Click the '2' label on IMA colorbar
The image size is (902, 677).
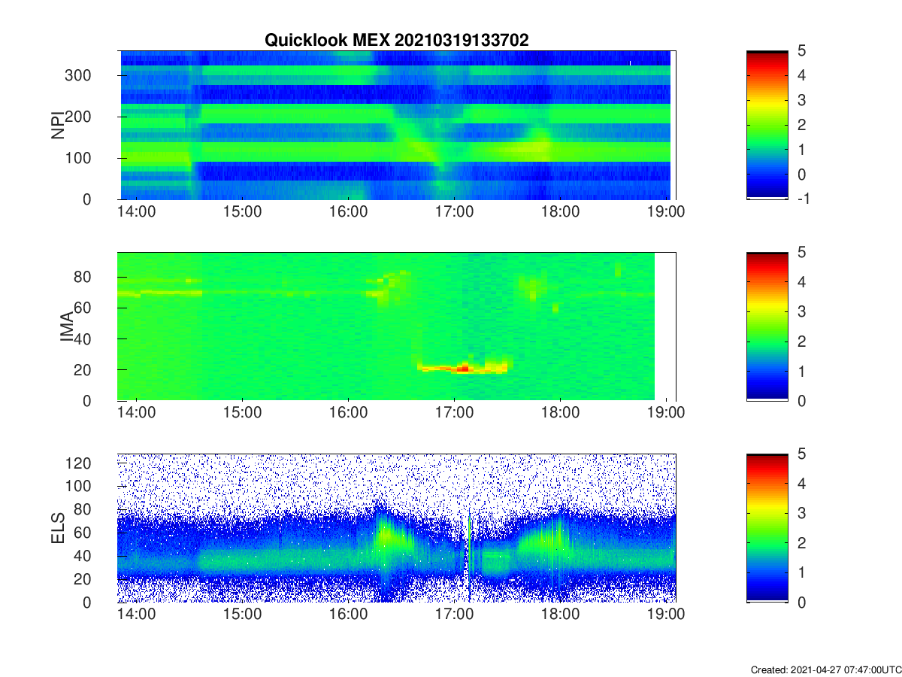[x=802, y=342]
